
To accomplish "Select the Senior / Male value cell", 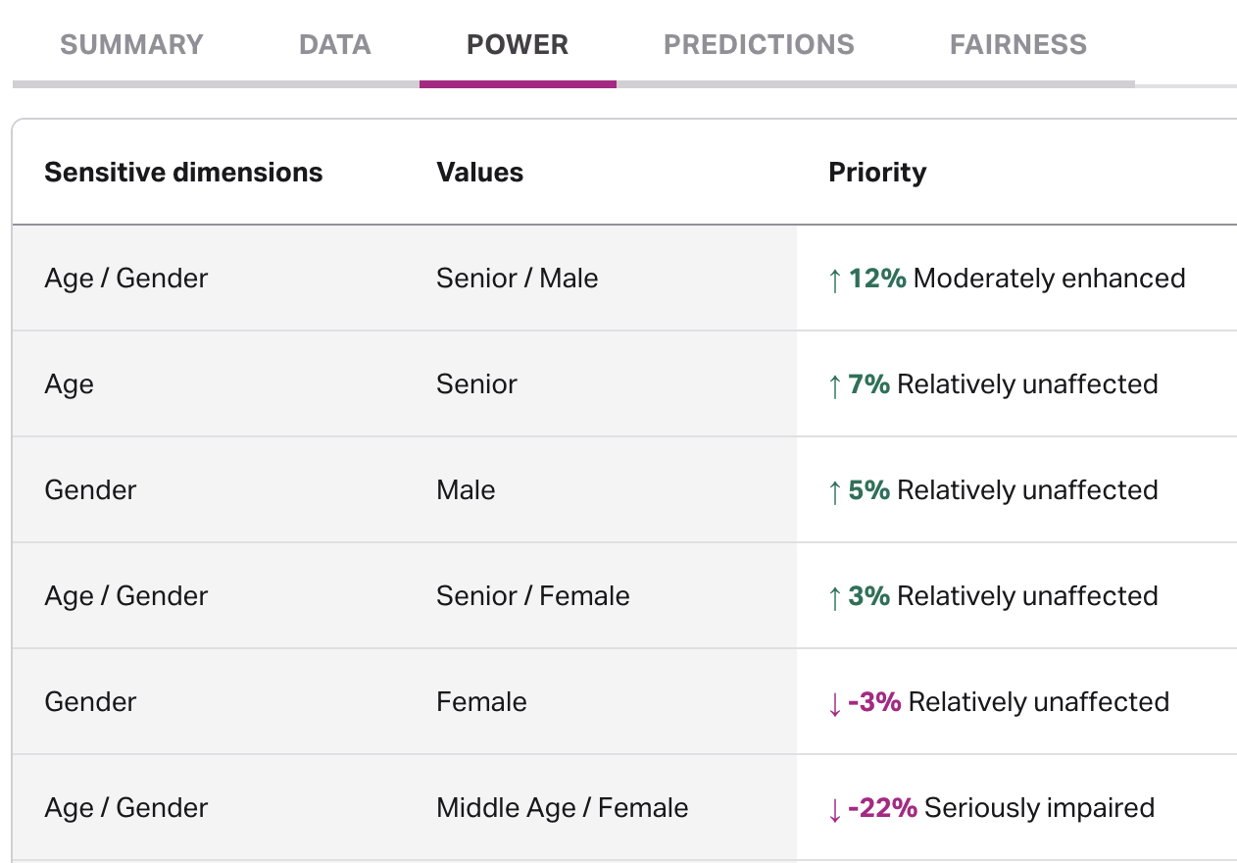I will tap(518, 279).
